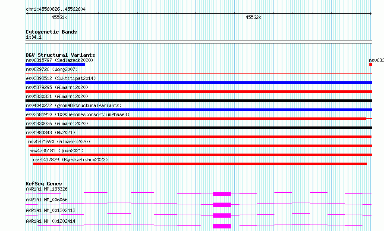Select the DGV Structural Variants track heading
This screenshot has height=231, width=384.
coord(60,55)
